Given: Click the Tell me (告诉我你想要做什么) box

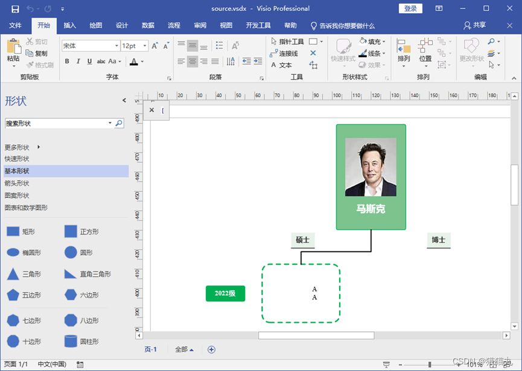Looking at the screenshot, I should pyautogui.click(x=343, y=25).
